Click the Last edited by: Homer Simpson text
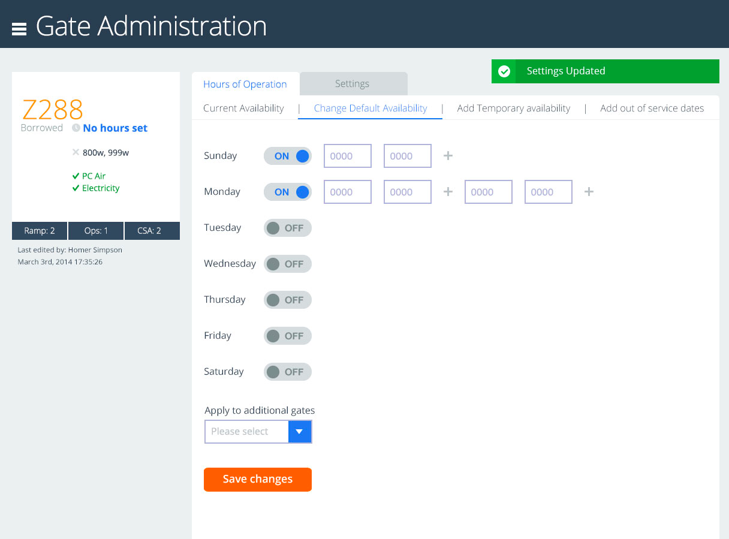Screen dimensions: 729x539 point(70,250)
